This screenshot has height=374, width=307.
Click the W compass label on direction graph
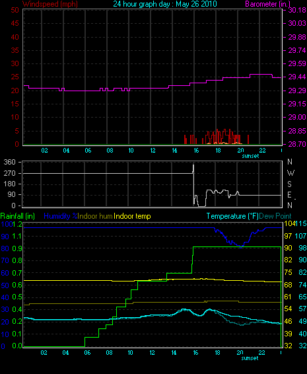coord(290,172)
